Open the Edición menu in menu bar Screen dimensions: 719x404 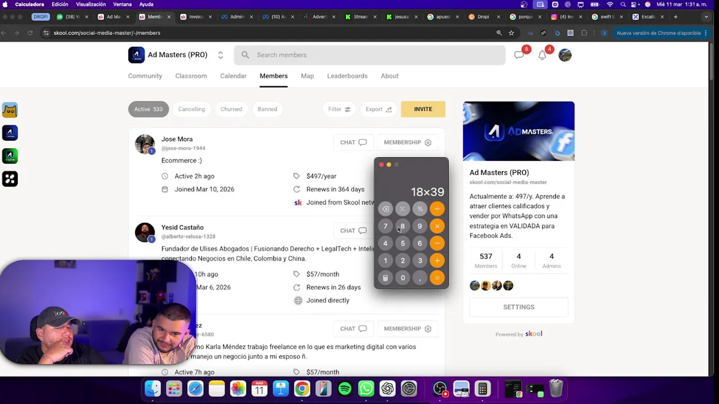click(x=60, y=4)
